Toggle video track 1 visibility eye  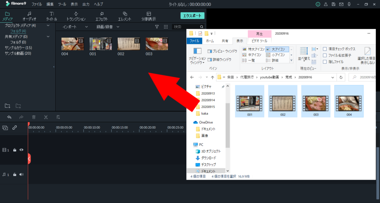pos(22,150)
